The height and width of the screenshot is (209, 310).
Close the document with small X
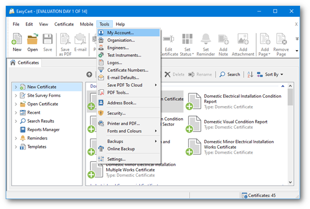coord(296,24)
